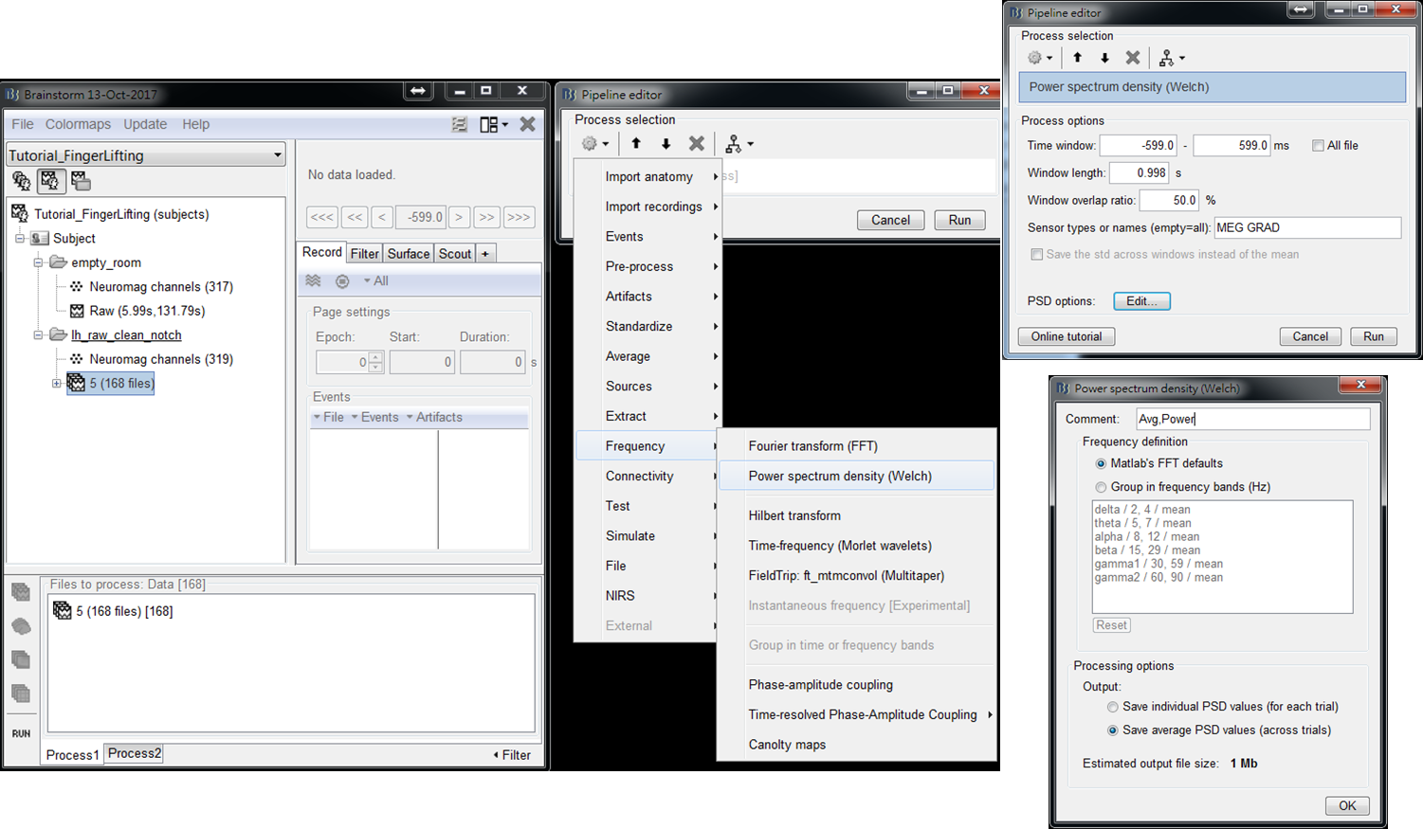Click the montage waves icon in Record tab
1423x829 pixels.
click(313, 280)
